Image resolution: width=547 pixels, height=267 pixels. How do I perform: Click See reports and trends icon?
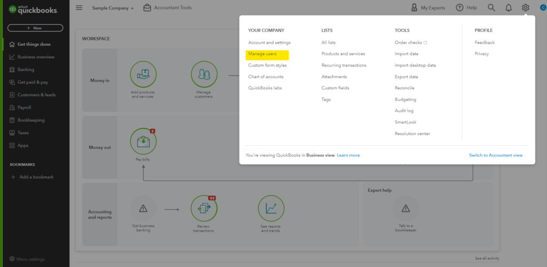271,208
